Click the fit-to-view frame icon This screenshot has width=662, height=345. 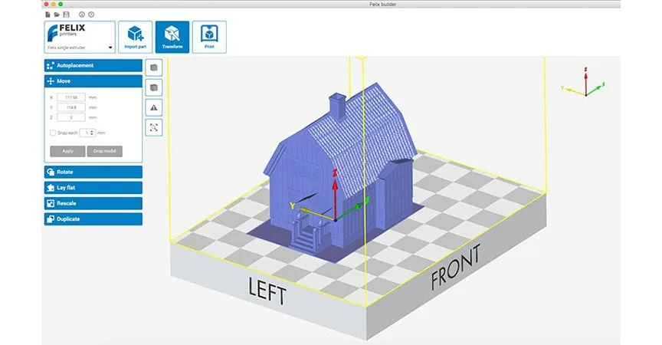[x=154, y=127]
